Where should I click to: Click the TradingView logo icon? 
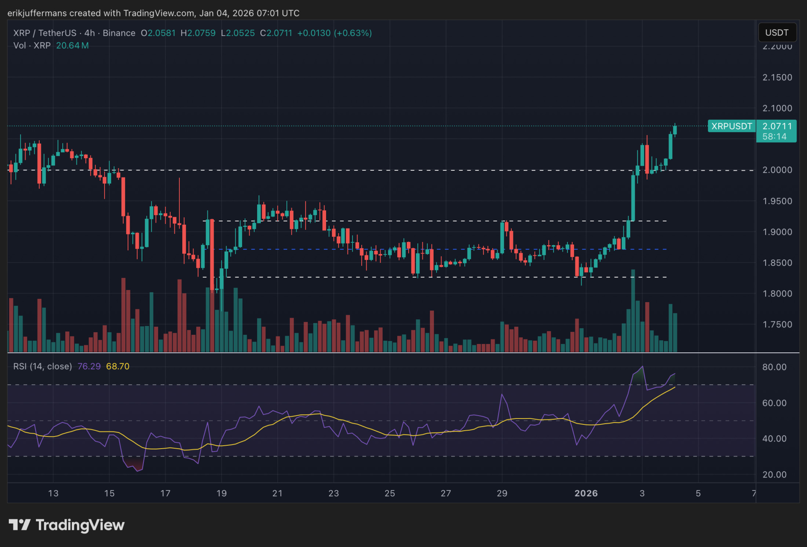pyautogui.click(x=19, y=525)
